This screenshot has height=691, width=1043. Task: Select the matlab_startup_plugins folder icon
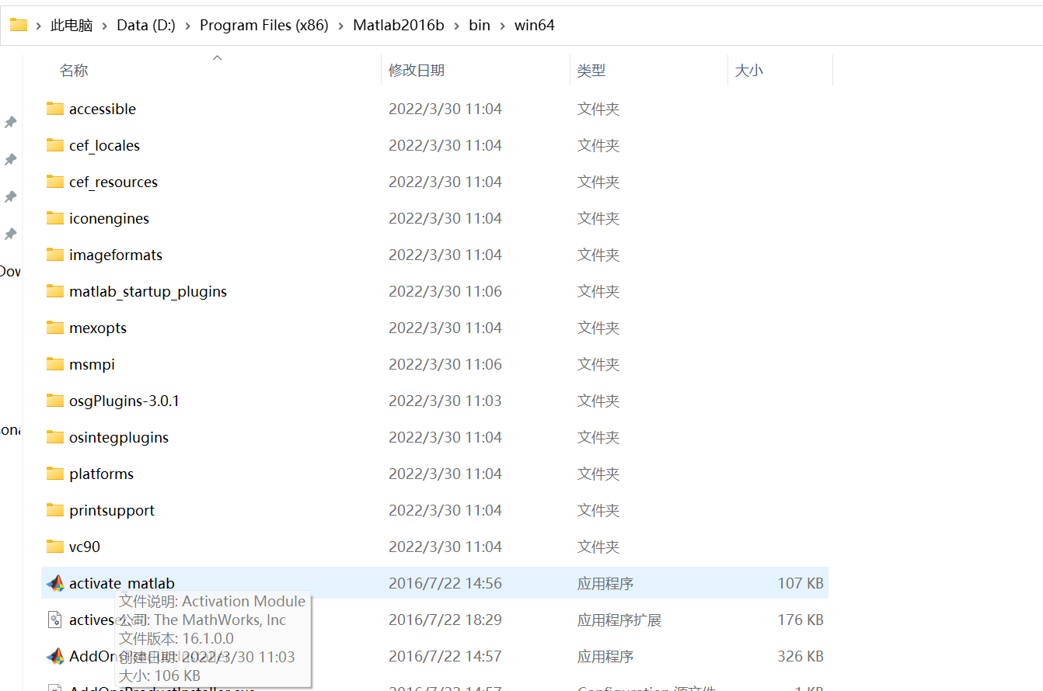click(x=54, y=291)
